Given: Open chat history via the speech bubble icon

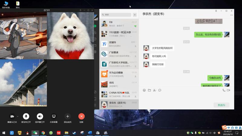Looking at the screenshot, I should point(160,90).
